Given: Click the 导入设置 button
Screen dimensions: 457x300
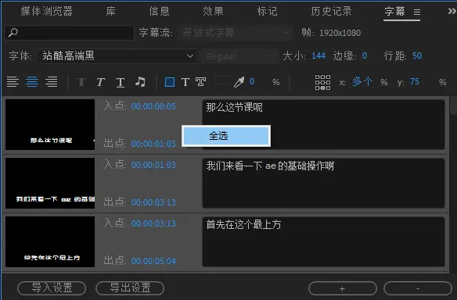Looking at the screenshot, I should click(x=52, y=288).
